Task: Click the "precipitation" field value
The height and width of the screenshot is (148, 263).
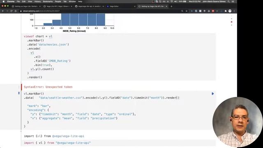Action: (x=103, y=118)
